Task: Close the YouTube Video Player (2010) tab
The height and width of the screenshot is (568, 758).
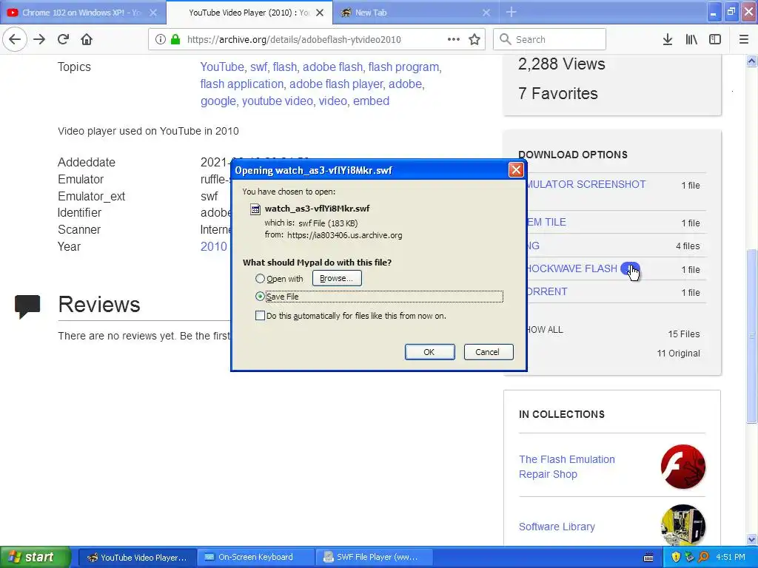Action: click(320, 13)
